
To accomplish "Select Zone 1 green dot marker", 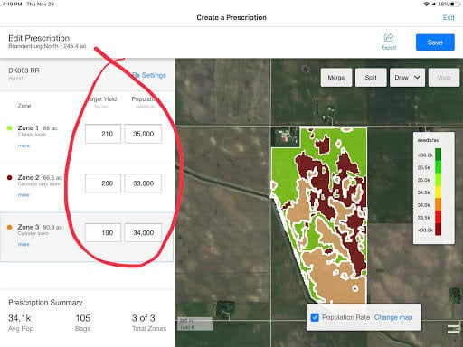I will point(9,128).
